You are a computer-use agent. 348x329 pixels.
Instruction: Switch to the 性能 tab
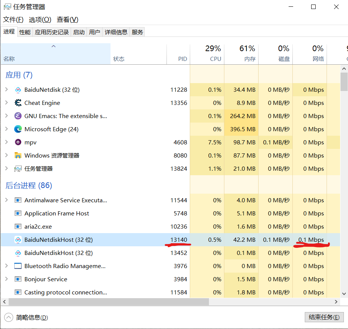(x=25, y=32)
